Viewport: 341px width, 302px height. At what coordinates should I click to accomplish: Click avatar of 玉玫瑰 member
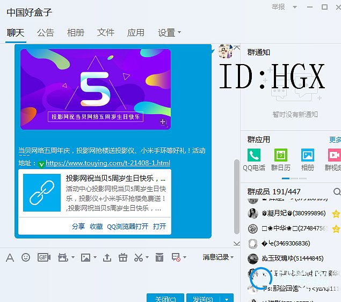(x=253, y=258)
